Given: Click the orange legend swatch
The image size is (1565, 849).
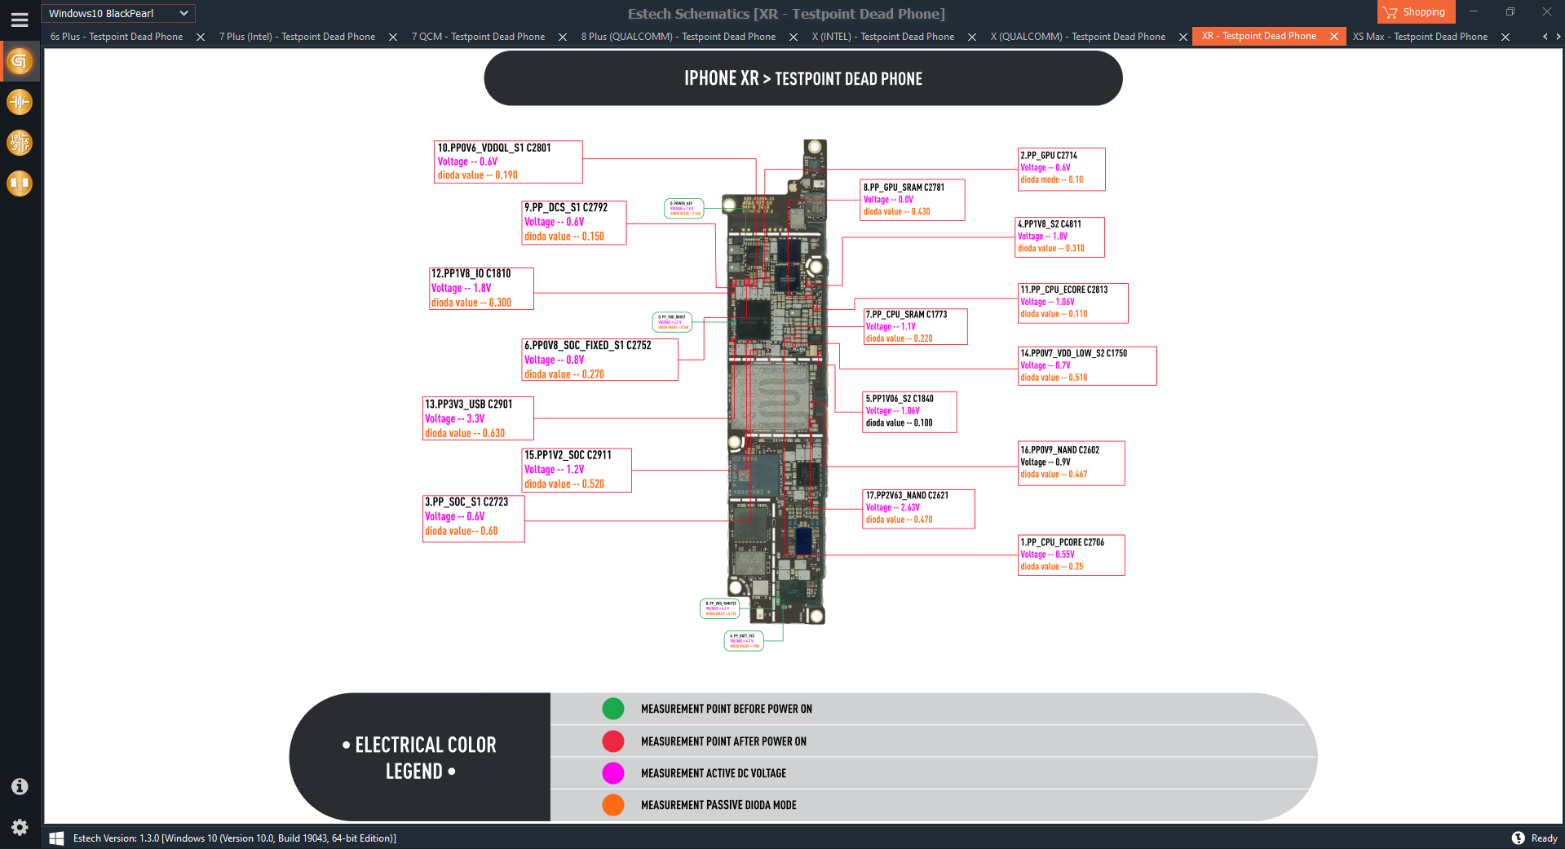Looking at the screenshot, I should [x=613, y=805].
